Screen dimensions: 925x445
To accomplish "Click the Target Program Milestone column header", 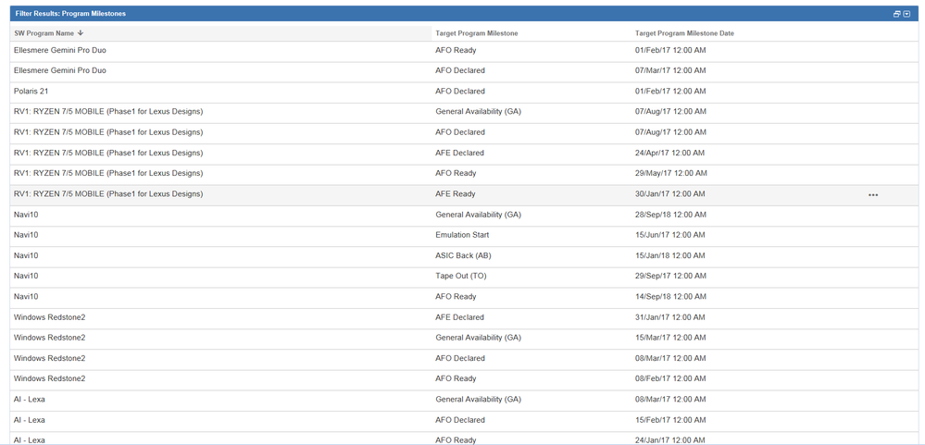I will coord(477,33).
